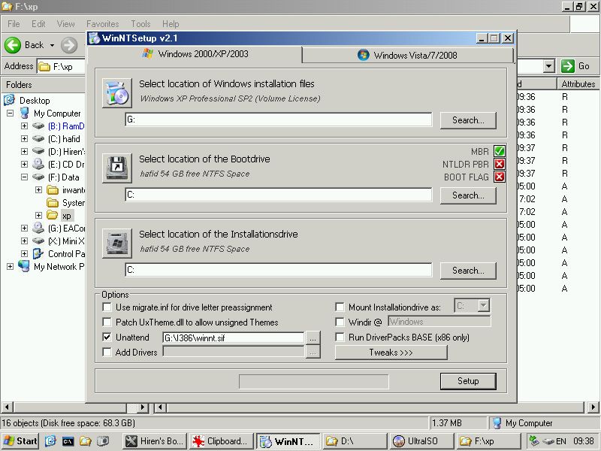Viewport: 601px width, 451px height.
Task: Switch to the Windows 2000/XP/2003 tab
Action: click(x=195, y=53)
